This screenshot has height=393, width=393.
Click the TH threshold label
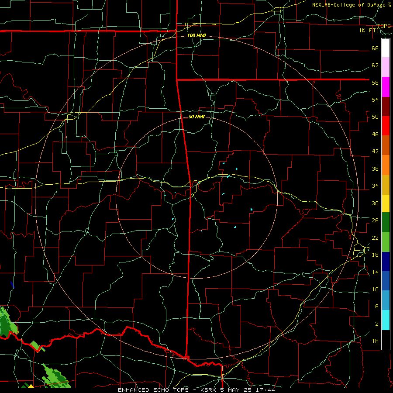tap(375, 341)
